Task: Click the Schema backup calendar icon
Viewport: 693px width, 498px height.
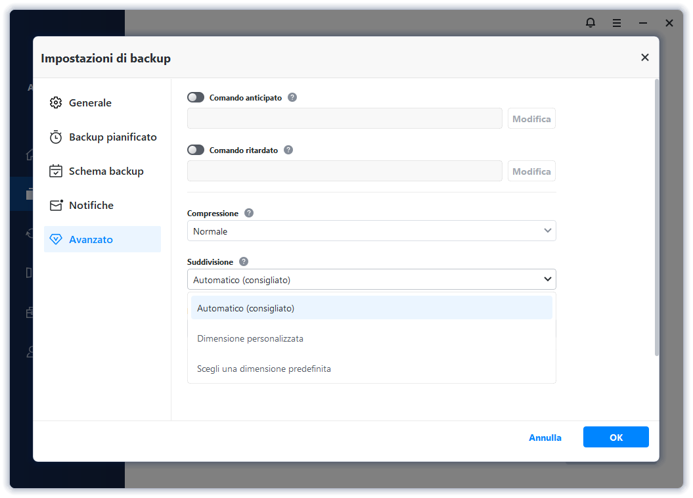Action: [x=56, y=171]
